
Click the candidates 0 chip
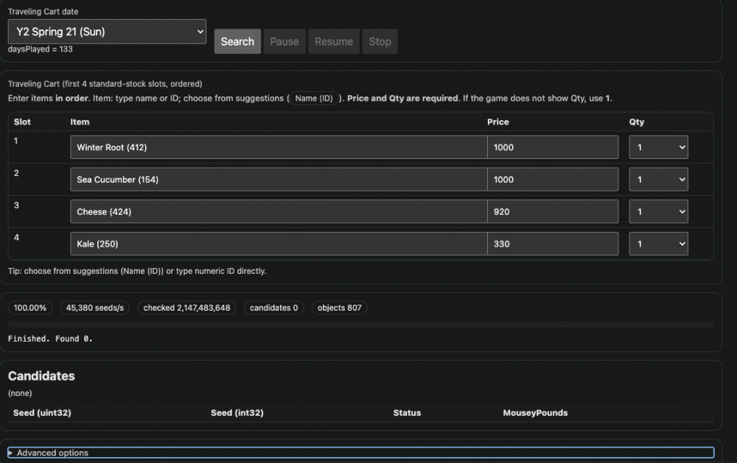pyautogui.click(x=273, y=308)
